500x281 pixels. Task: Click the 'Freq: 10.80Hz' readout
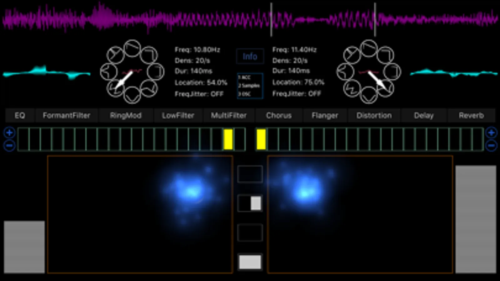[x=197, y=50]
